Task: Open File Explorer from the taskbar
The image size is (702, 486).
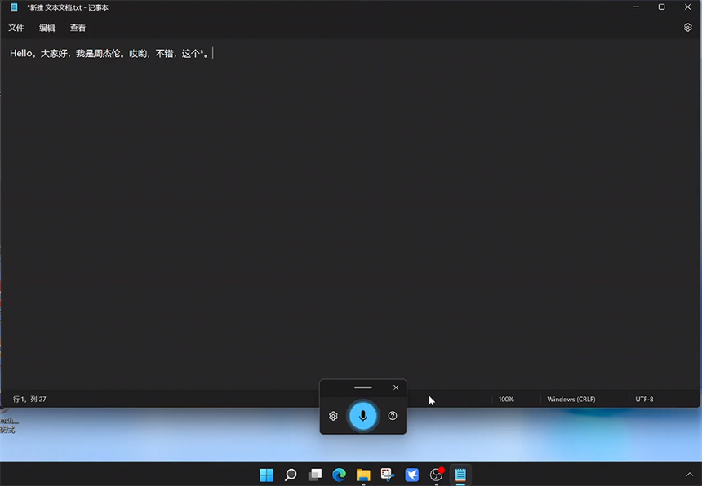Action: 363,475
